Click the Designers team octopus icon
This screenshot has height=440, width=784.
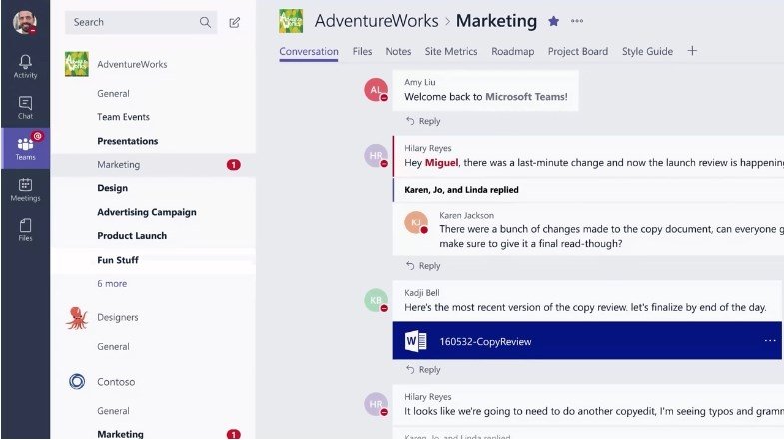(77, 318)
